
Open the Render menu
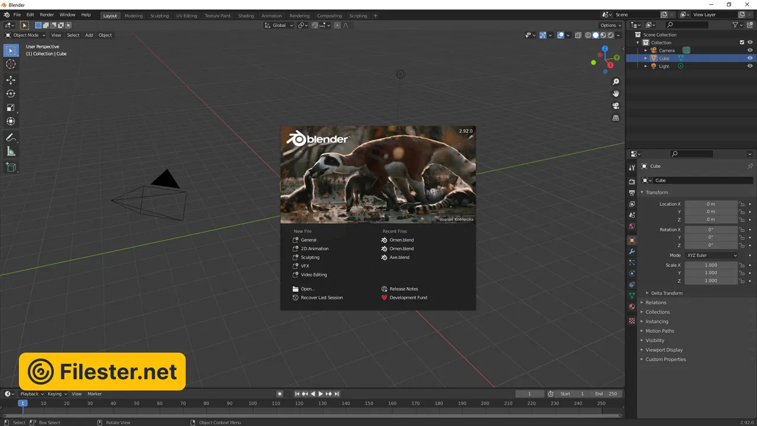coord(47,14)
